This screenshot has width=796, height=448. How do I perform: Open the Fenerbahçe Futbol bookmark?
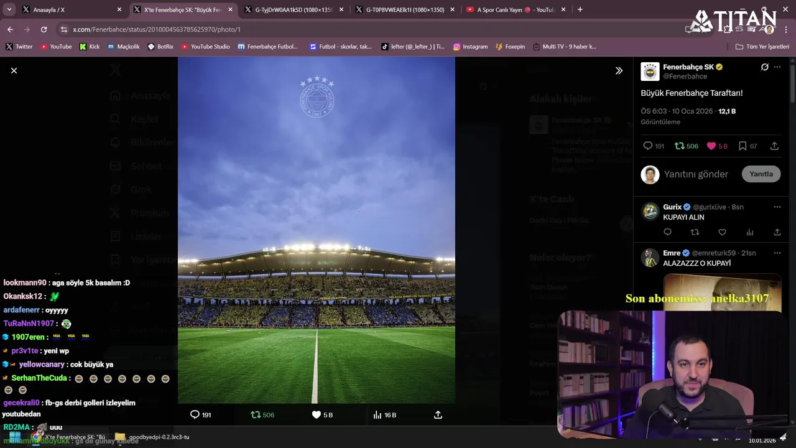coord(268,47)
